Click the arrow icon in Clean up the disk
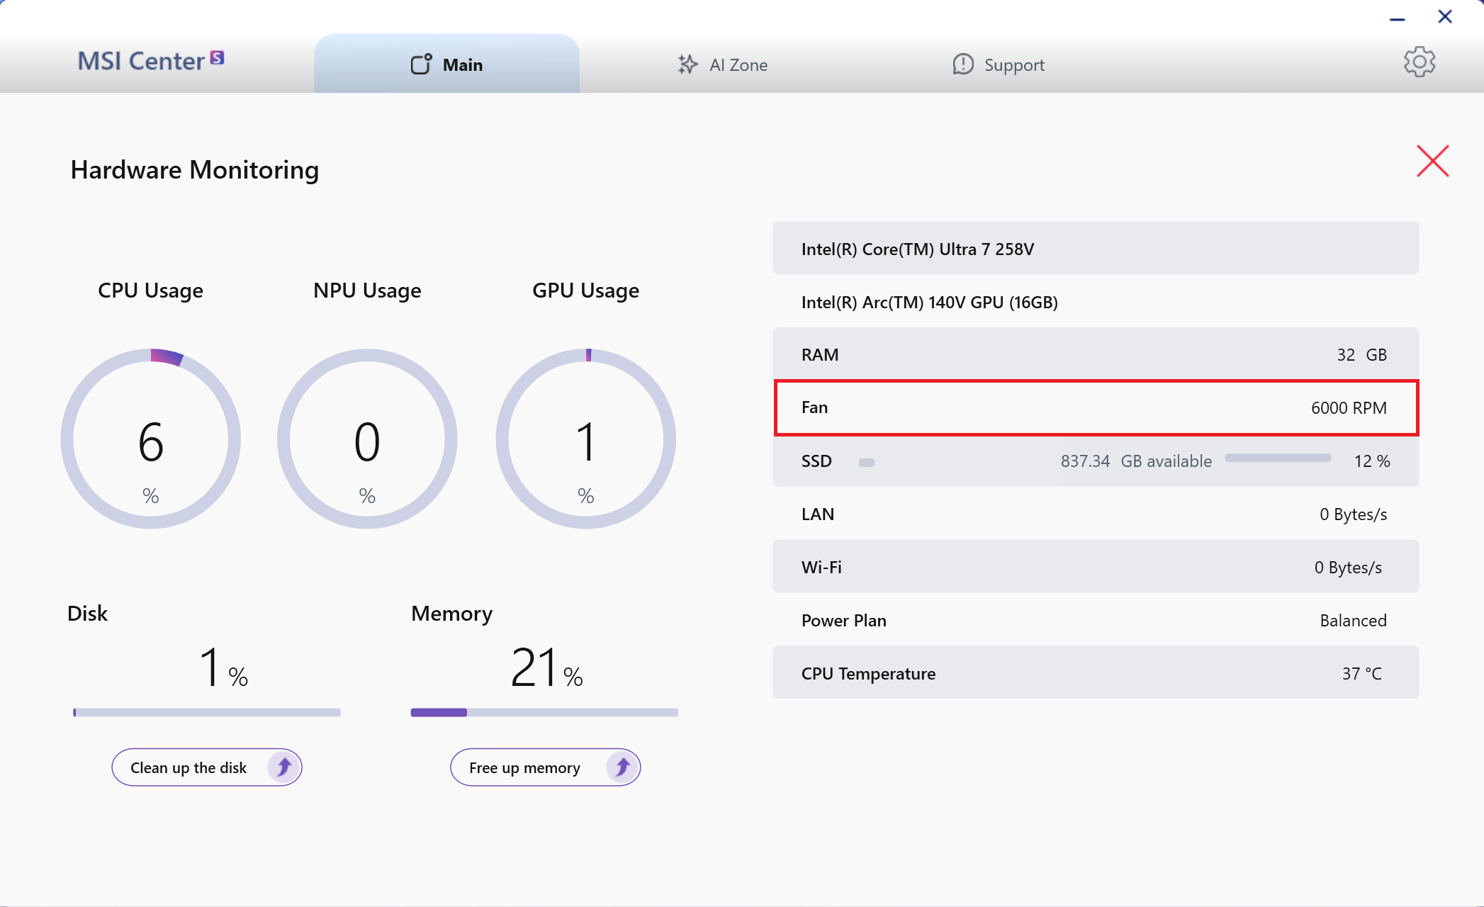This screenshot has height=907, width=1484. coord(283,767)
